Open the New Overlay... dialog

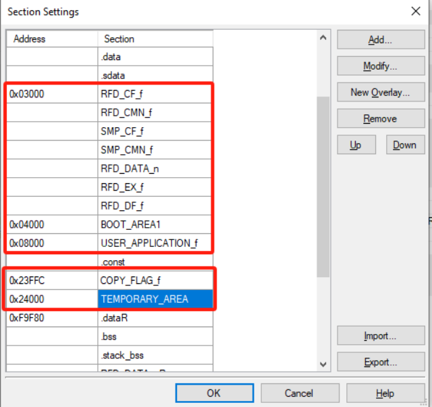pos(381,92)
